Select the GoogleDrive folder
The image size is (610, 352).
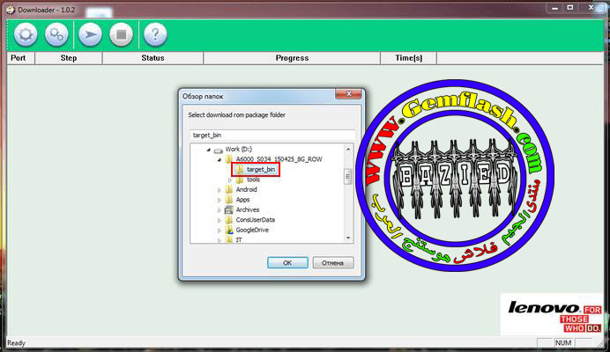[252, 230]
